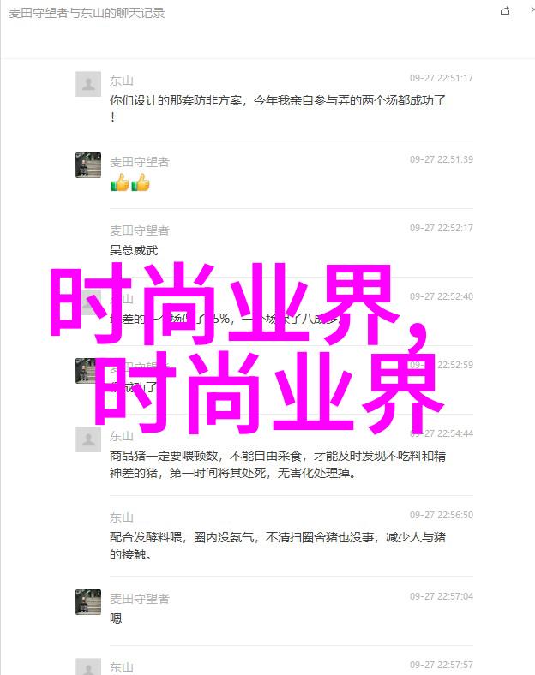Click the first thumbs-up emoji
Screen dimensions: 535x675
(x=120, y=182)
